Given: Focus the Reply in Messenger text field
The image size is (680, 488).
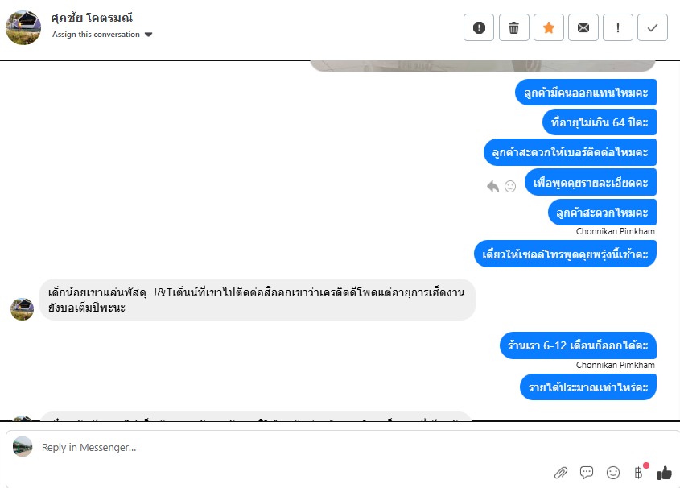Looking at the screenshot, I should [x=295, y=447].
